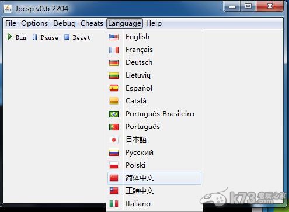289x212 pixels.
Task: Click the Japanese flag icon
Action: (x=114, y=140)
